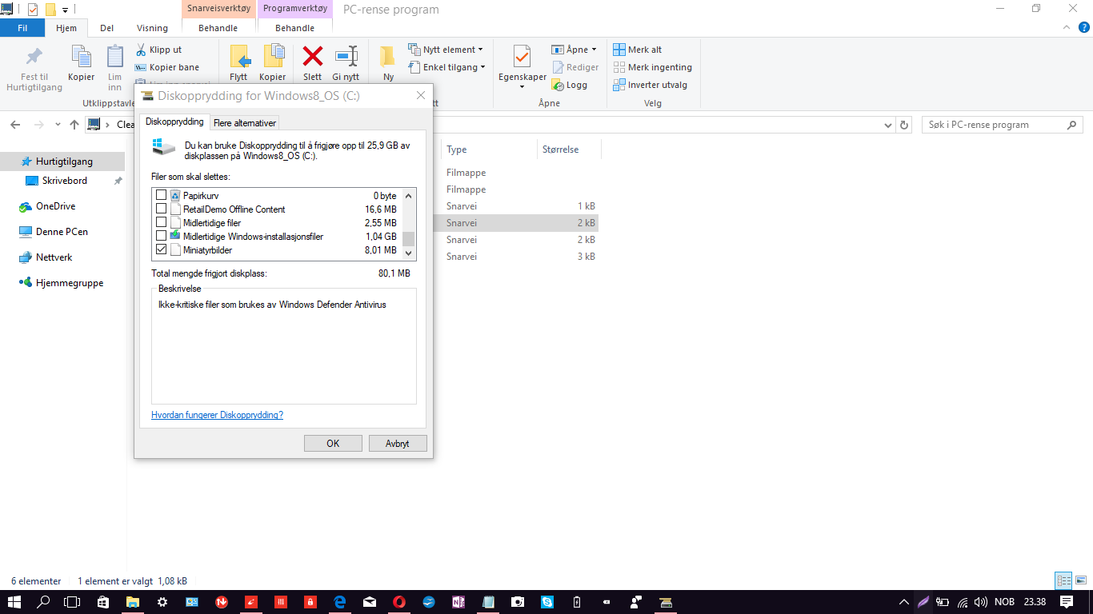Click the Flytt til folder icon
Screen dimensions: 1093x614
pyautogui.click(x=239, y=56)
